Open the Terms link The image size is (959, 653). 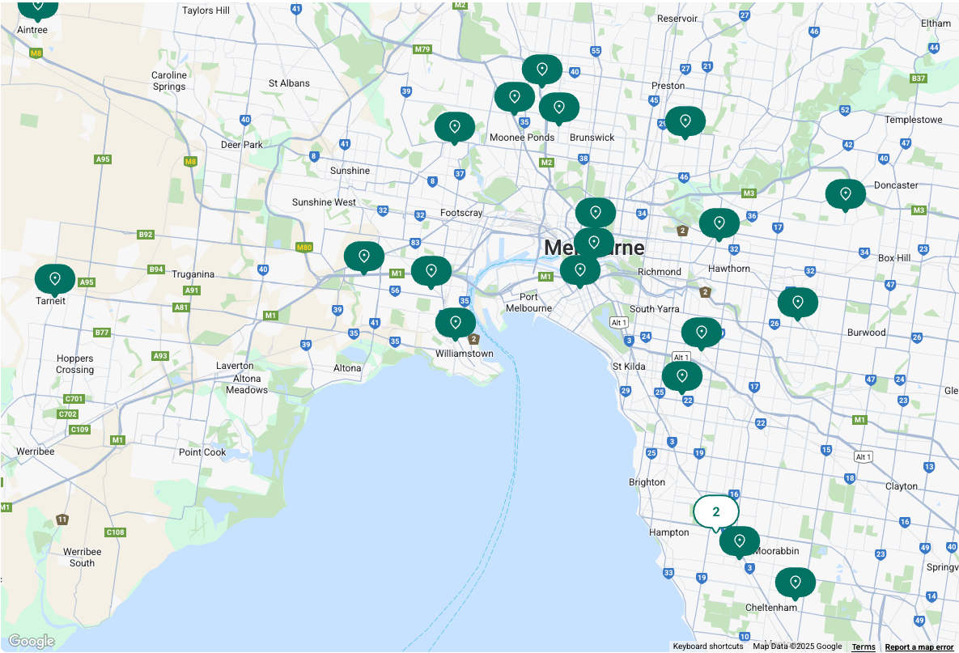(x=863, y=647)
